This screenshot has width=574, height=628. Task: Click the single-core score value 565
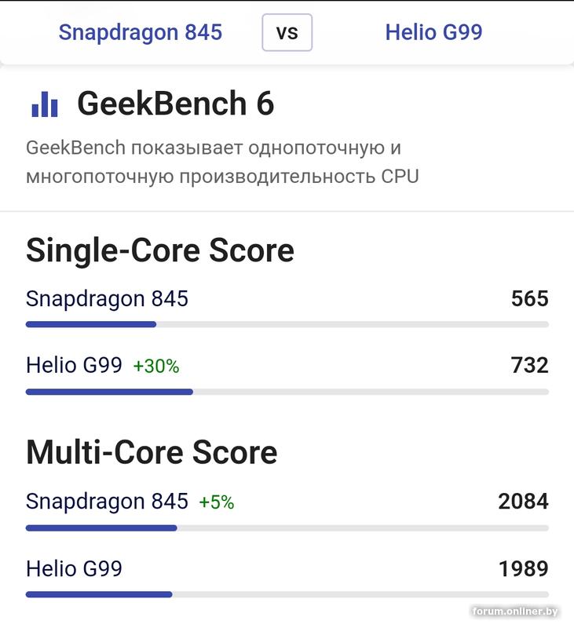[529, 299]
